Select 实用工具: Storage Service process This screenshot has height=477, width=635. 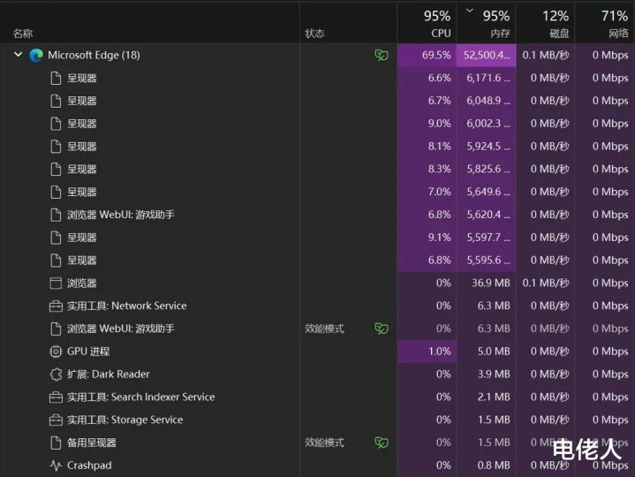pos(125,420)
